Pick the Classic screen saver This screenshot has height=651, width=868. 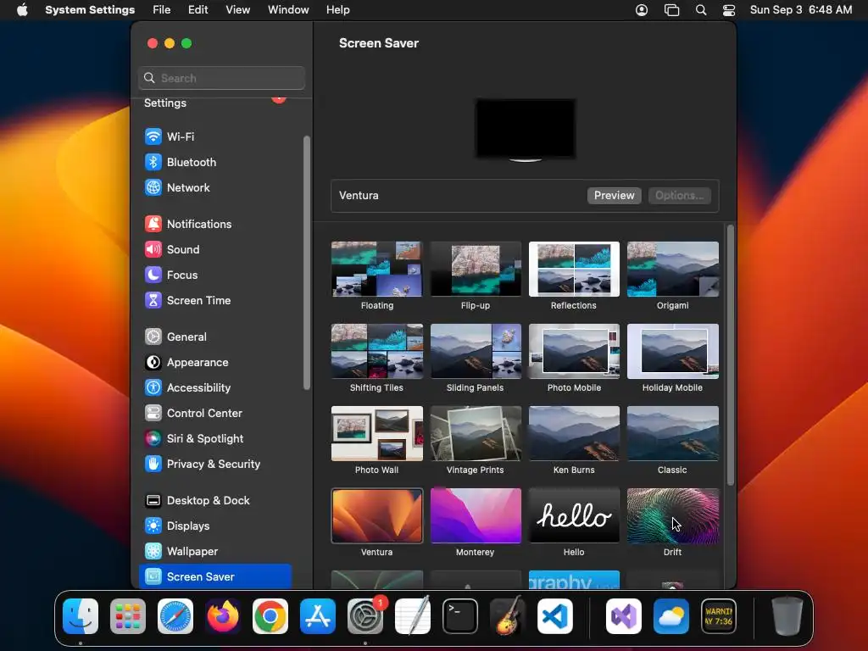672,433
